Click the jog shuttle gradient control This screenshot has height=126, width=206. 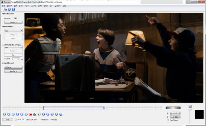(x=173, y=108)
